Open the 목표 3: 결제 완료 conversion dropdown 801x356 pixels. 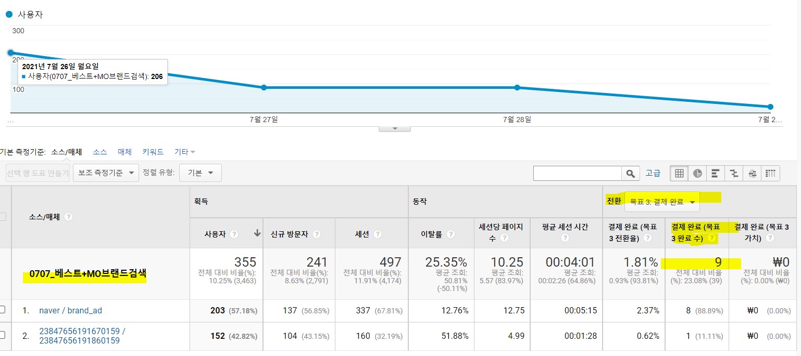pyautogui.click(x=661, y=202)
